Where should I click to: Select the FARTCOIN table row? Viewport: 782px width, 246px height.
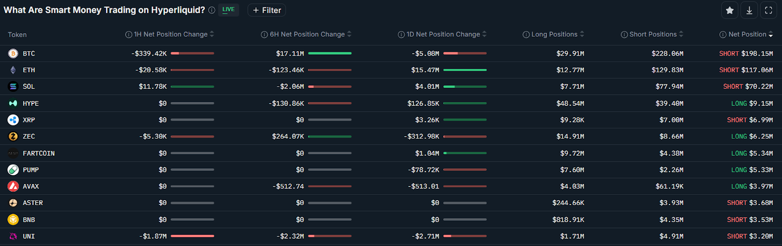[x=39, y=153]
